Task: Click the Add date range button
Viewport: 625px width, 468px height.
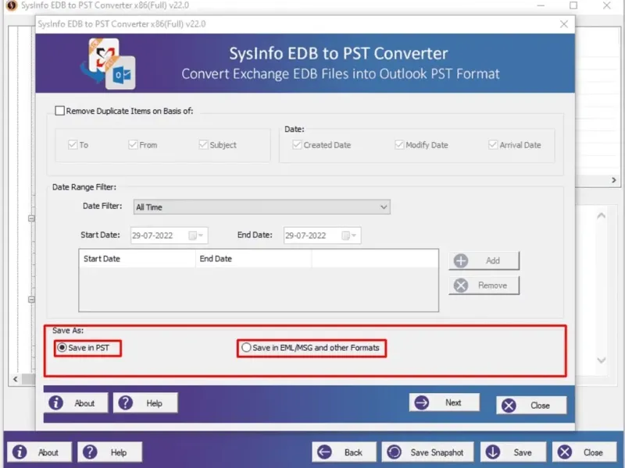Action: 484,261
